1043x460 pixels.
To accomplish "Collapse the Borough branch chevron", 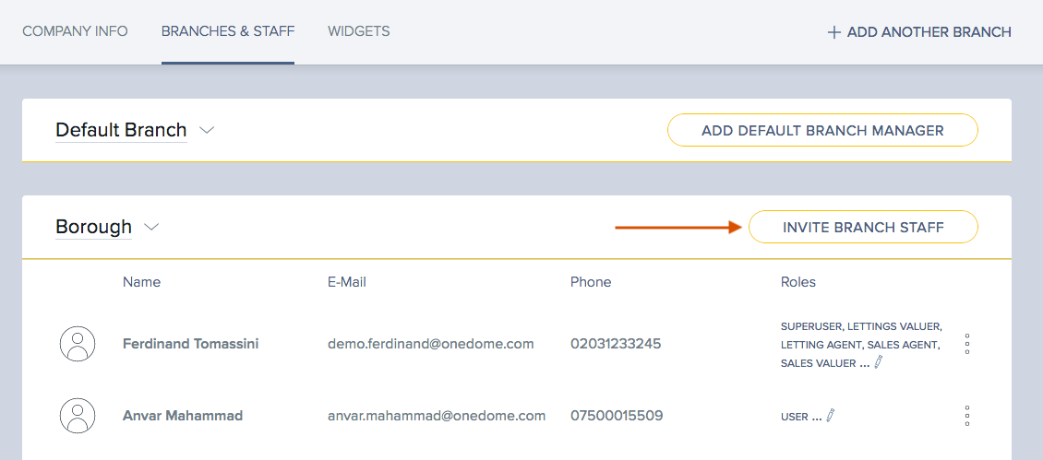I will click(151, 227).
